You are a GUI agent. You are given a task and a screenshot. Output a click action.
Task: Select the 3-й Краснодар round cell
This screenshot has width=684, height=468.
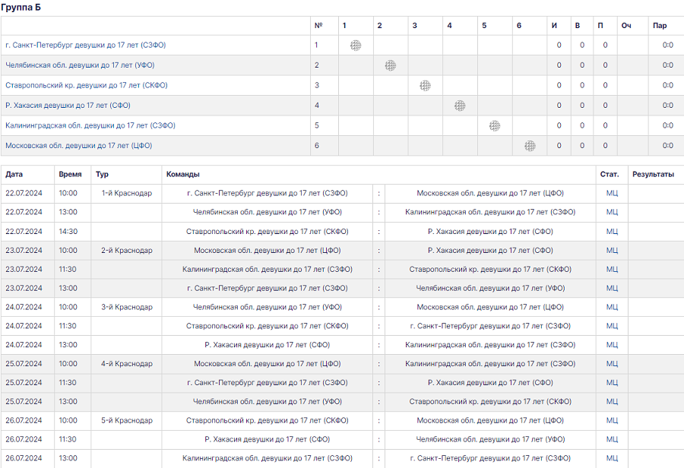point(126,307)
